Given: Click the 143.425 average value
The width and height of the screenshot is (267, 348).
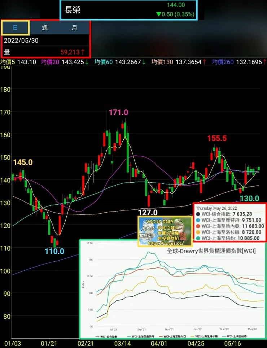Looking at the screenshot, I should [73, 62].
